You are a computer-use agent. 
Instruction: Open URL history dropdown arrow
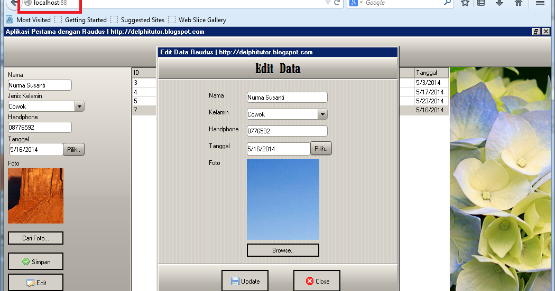(328, 3)
